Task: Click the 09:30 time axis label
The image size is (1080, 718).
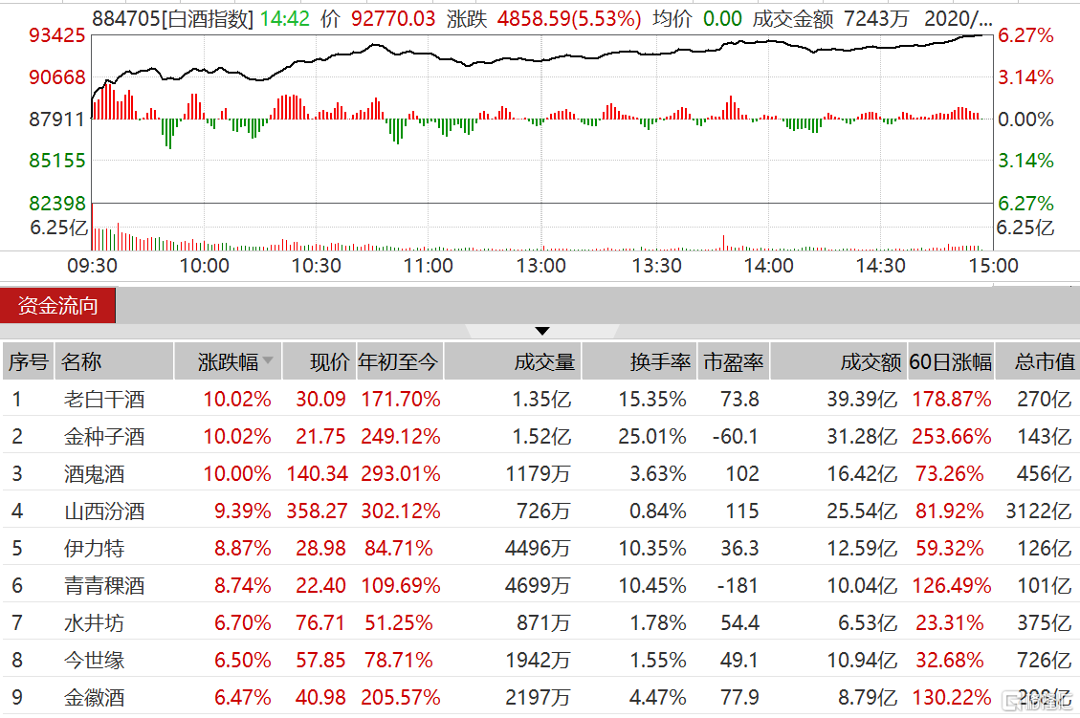Action: (92, 266)
